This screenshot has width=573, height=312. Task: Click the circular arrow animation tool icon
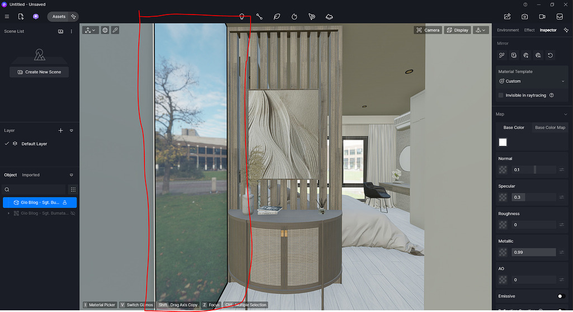[x=294, y=16]
